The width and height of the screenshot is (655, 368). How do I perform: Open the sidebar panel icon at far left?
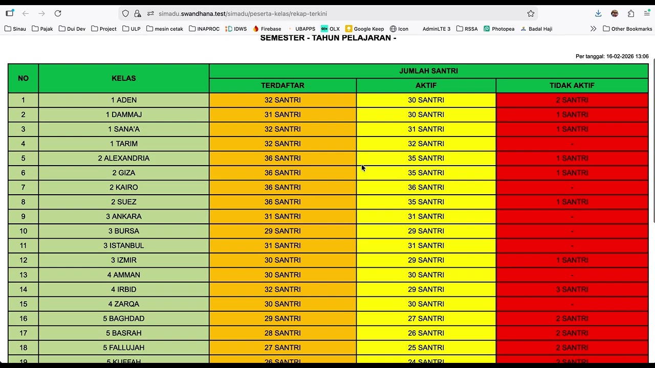pos(10,13)
